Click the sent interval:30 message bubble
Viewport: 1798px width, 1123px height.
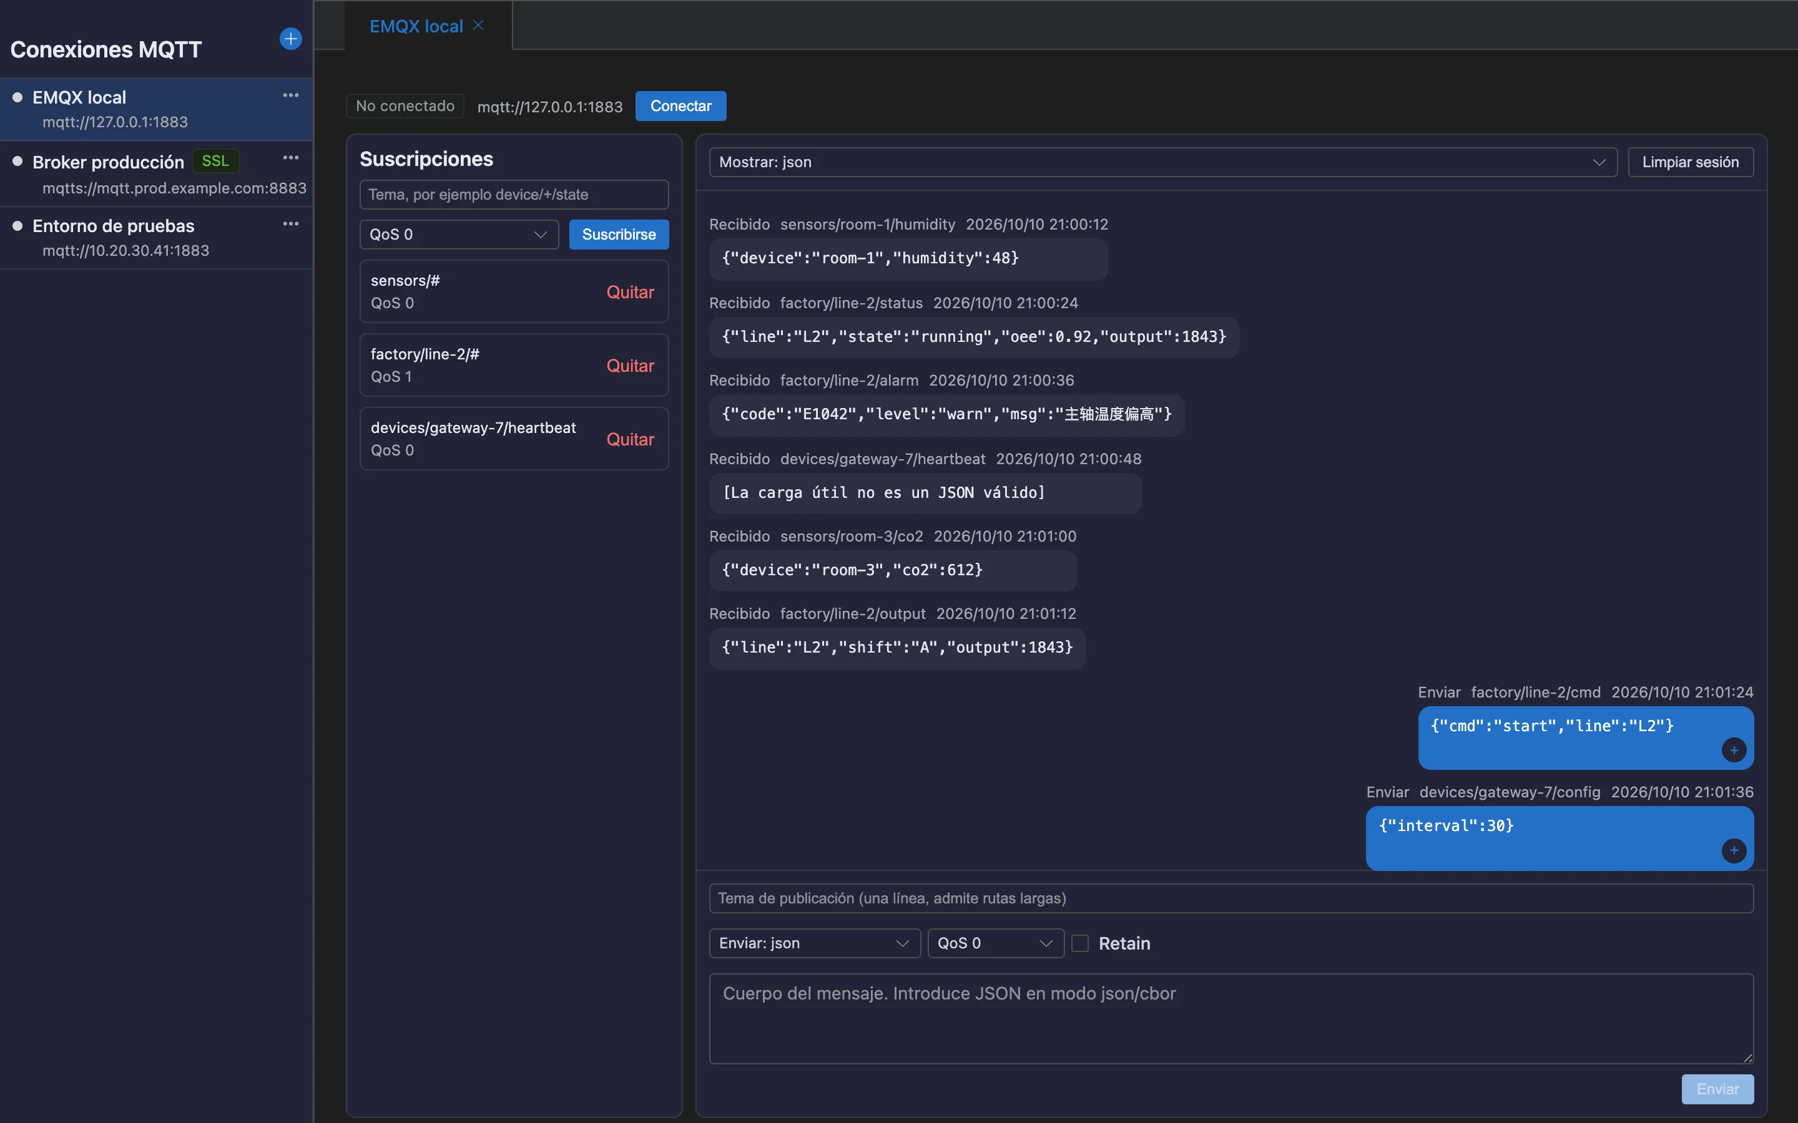[x=1560, y=838]
